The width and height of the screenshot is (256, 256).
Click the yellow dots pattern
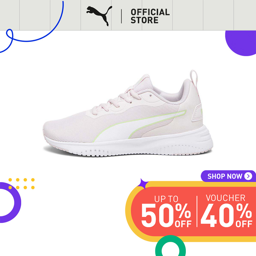tap(22, 184)
